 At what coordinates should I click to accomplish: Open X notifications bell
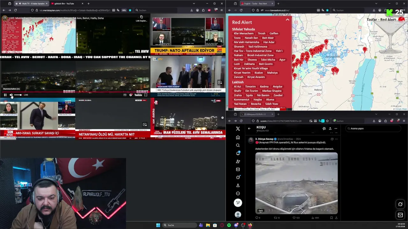click(x=238, y=153)
